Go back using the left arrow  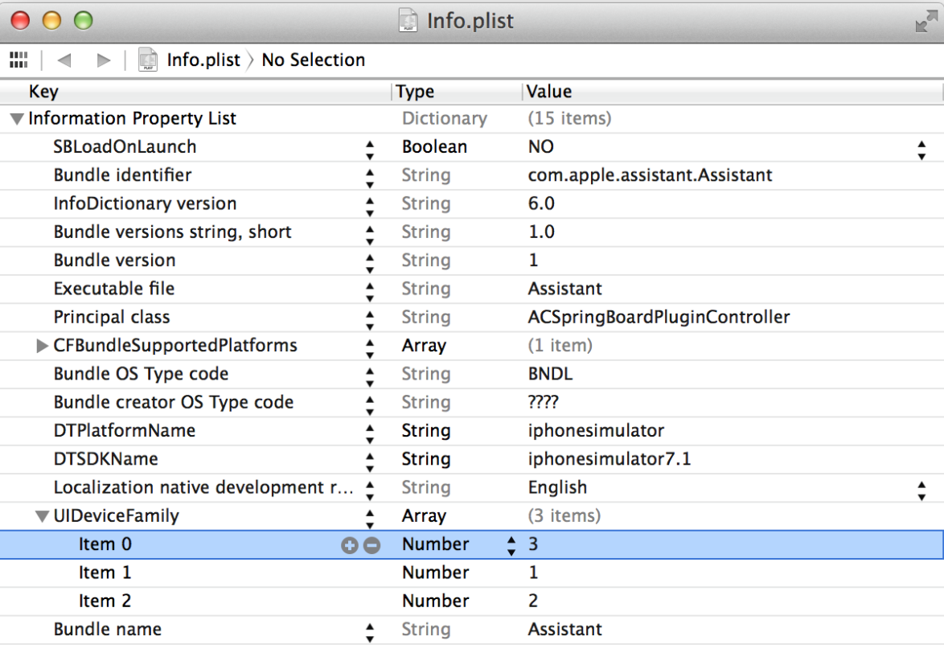[x=64, y=60]
